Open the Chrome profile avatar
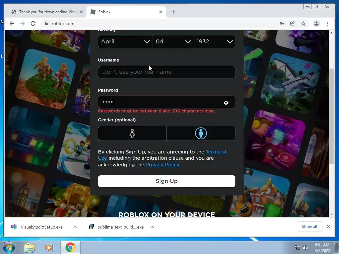 [x=316, y=23]
